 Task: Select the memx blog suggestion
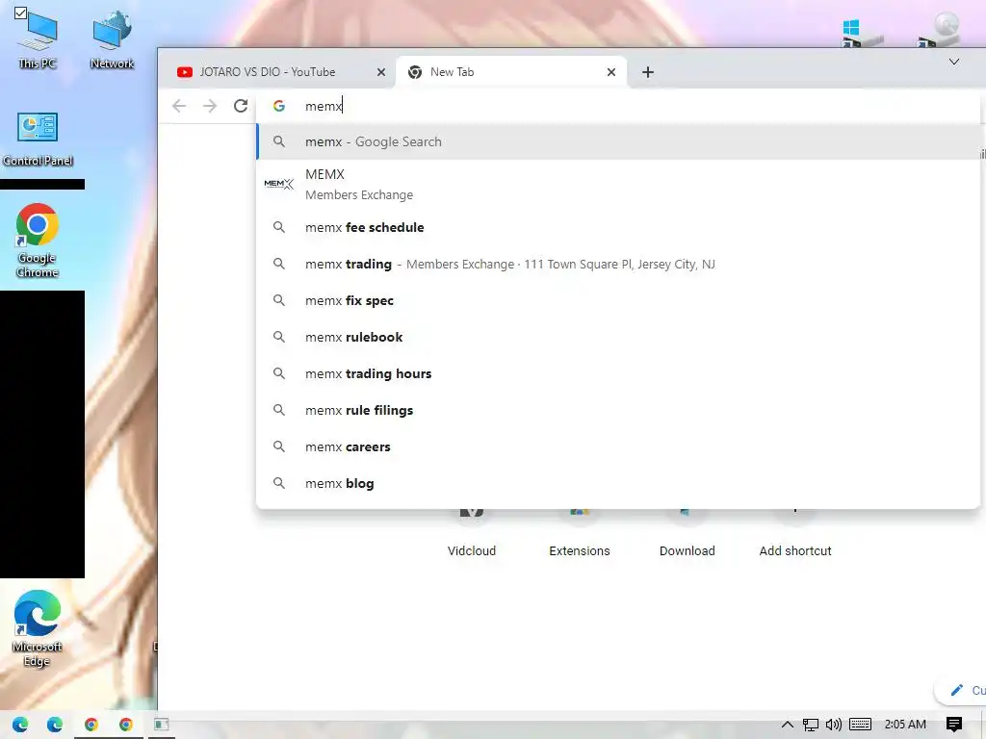(619, 483)
